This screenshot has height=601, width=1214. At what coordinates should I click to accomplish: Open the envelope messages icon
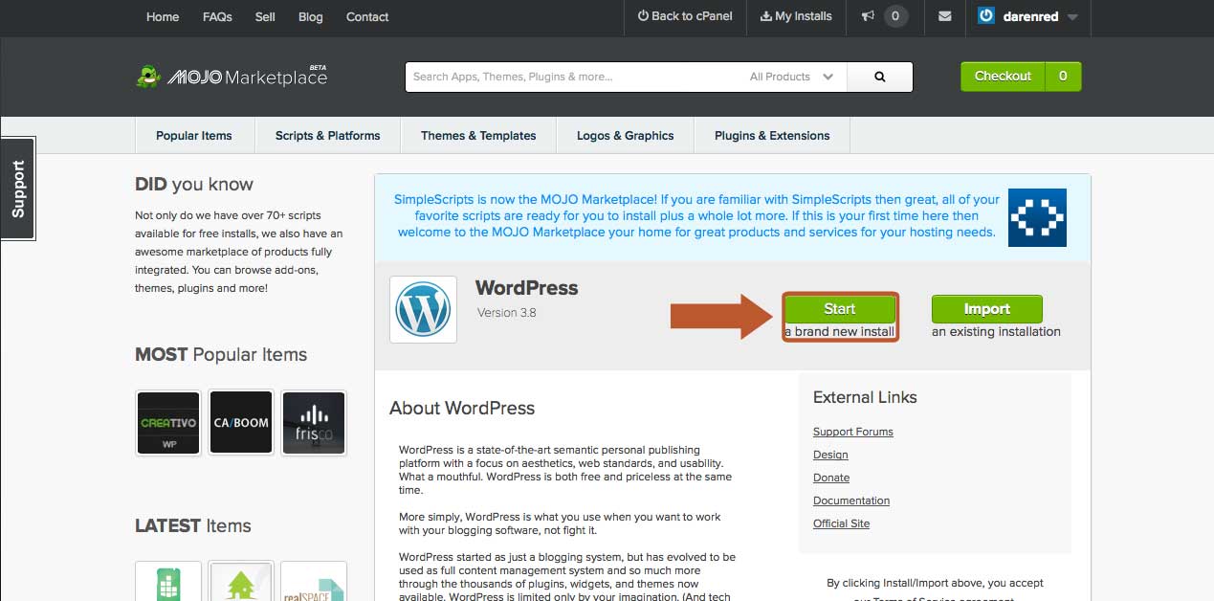(945, 16)
